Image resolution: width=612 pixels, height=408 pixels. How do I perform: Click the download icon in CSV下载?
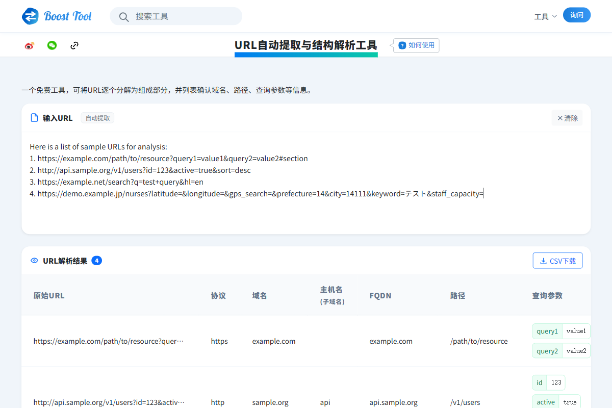543,261
